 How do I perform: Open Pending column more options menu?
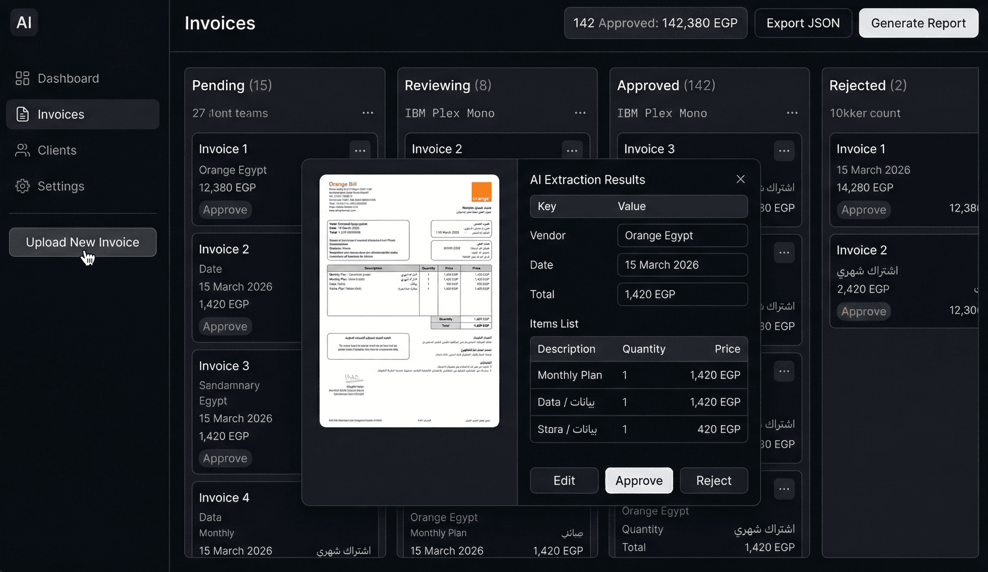pos(368,113)
